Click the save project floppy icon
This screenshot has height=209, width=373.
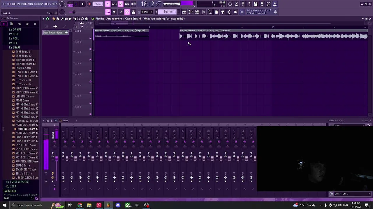[x=256, y=4]
